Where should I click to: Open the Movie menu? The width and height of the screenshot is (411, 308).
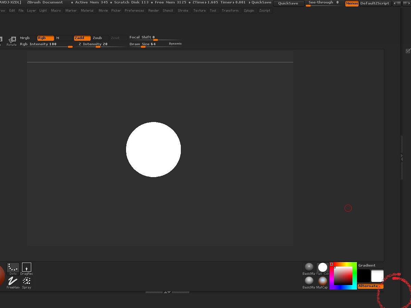[x=103, y=11]
